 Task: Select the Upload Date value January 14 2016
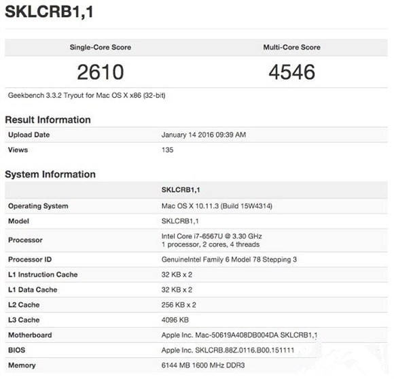[x=204, y=135]
